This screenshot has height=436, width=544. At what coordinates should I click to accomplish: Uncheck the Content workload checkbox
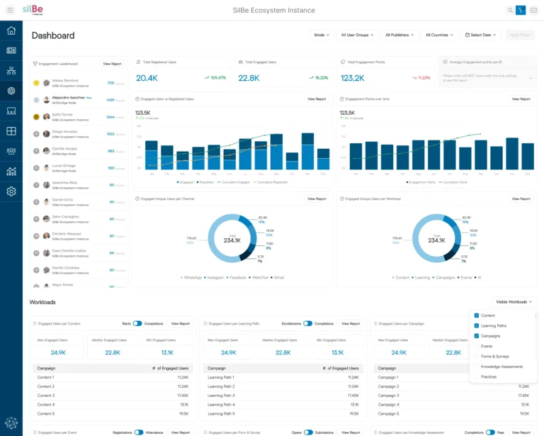tap(477, 315)
